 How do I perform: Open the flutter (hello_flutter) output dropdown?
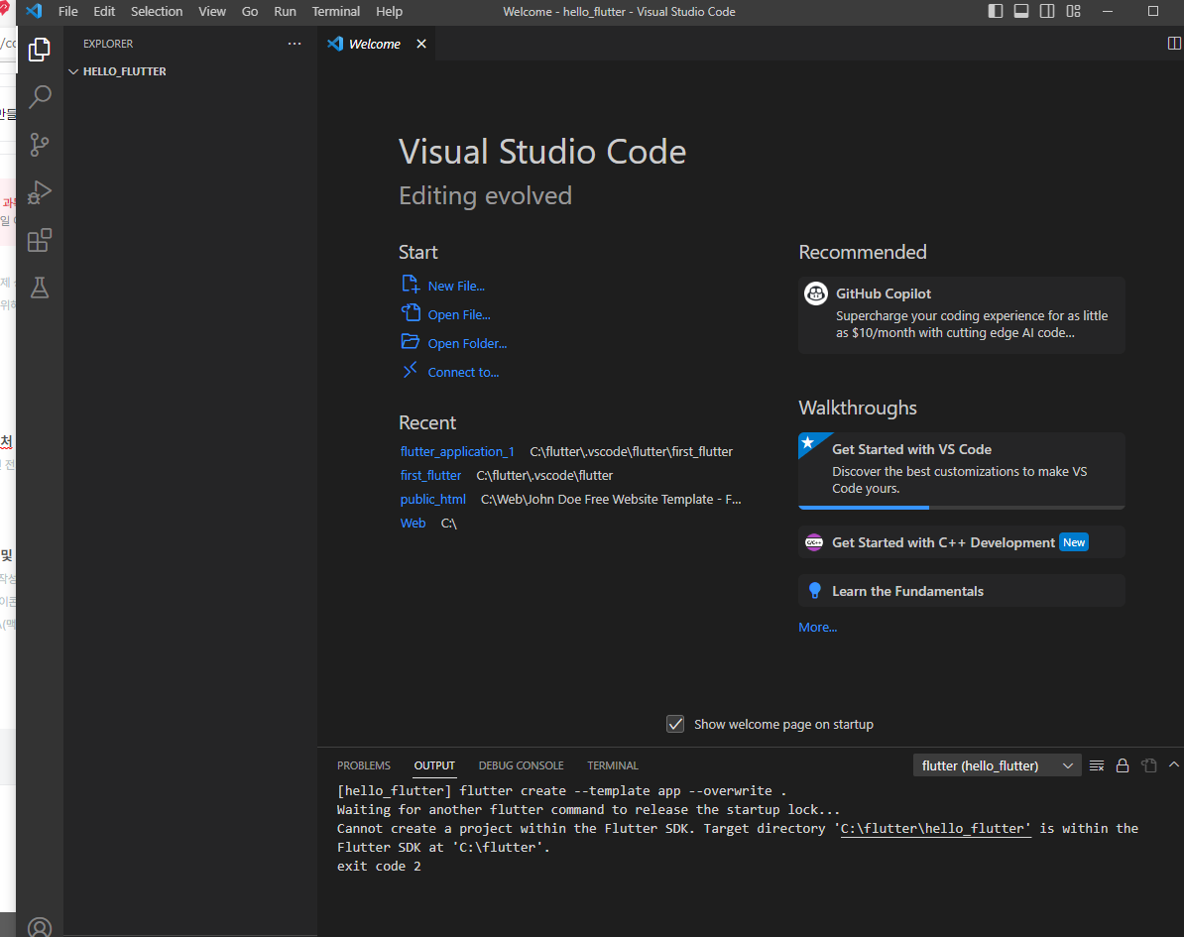[x=997, y=765]
